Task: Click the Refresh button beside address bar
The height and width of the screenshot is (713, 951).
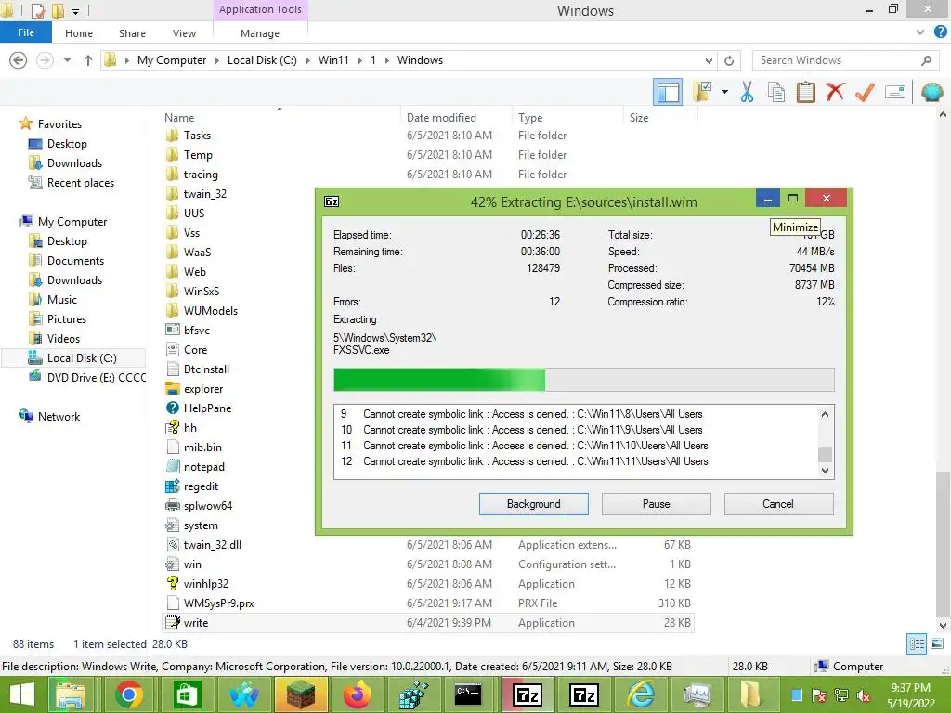Action: 729,60
